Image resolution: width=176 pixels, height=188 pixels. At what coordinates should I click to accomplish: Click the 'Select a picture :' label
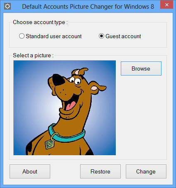point(33,56)
